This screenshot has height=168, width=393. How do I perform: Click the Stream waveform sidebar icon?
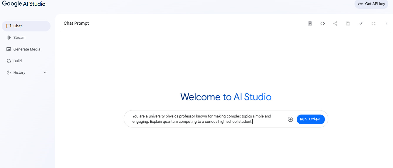click(x=9, y=38)
